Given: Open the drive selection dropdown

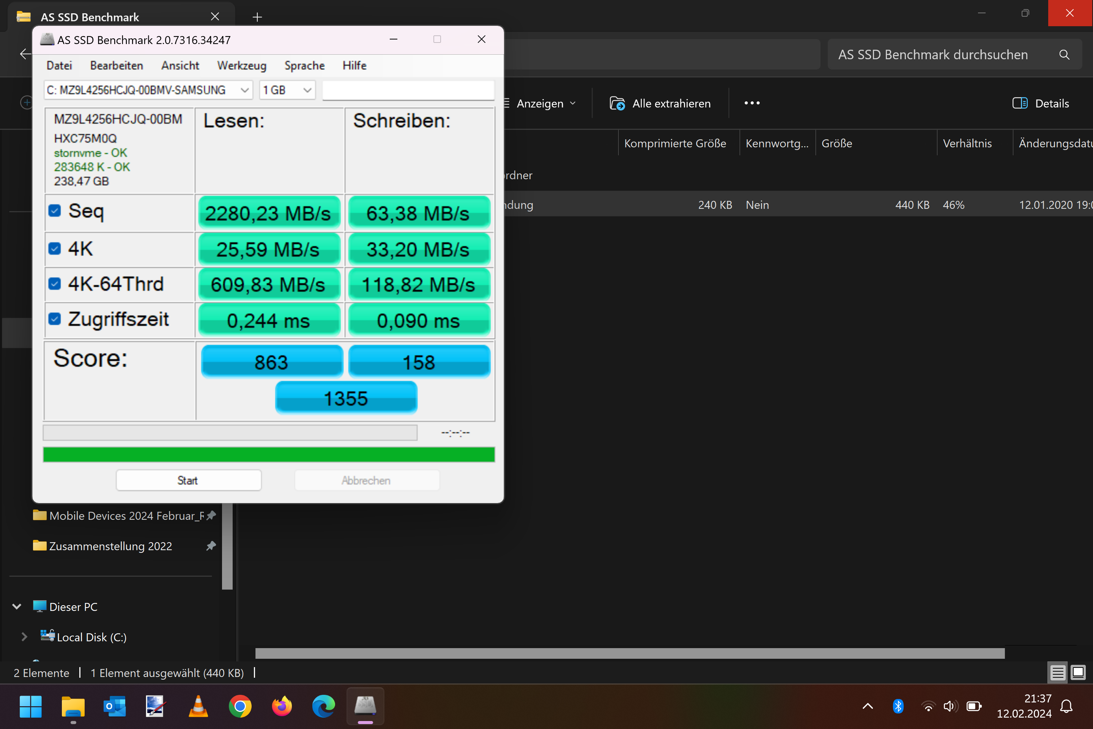Looking at the screenshot, I should pos(148,90).
